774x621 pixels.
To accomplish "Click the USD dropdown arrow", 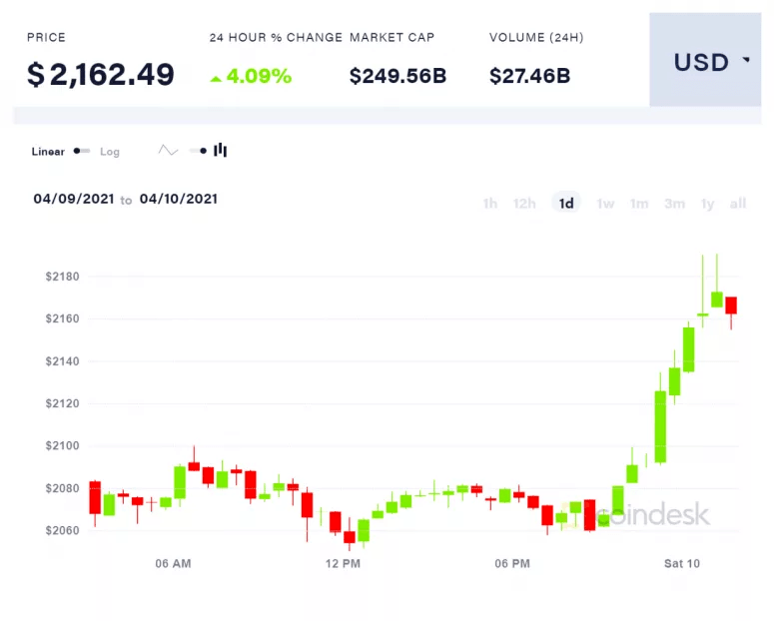I will pos(746,60).
